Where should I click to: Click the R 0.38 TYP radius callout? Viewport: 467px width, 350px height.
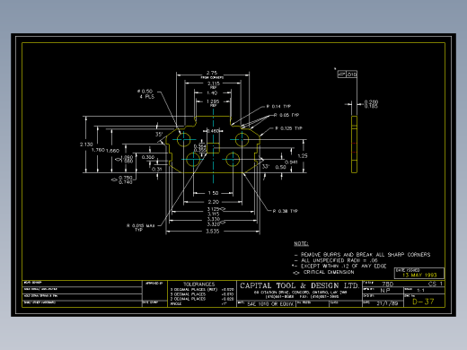[286, 211]
